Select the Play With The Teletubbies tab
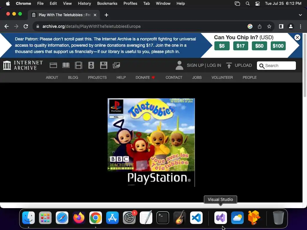This screenshot has height=230, width=307. (64, 15)
